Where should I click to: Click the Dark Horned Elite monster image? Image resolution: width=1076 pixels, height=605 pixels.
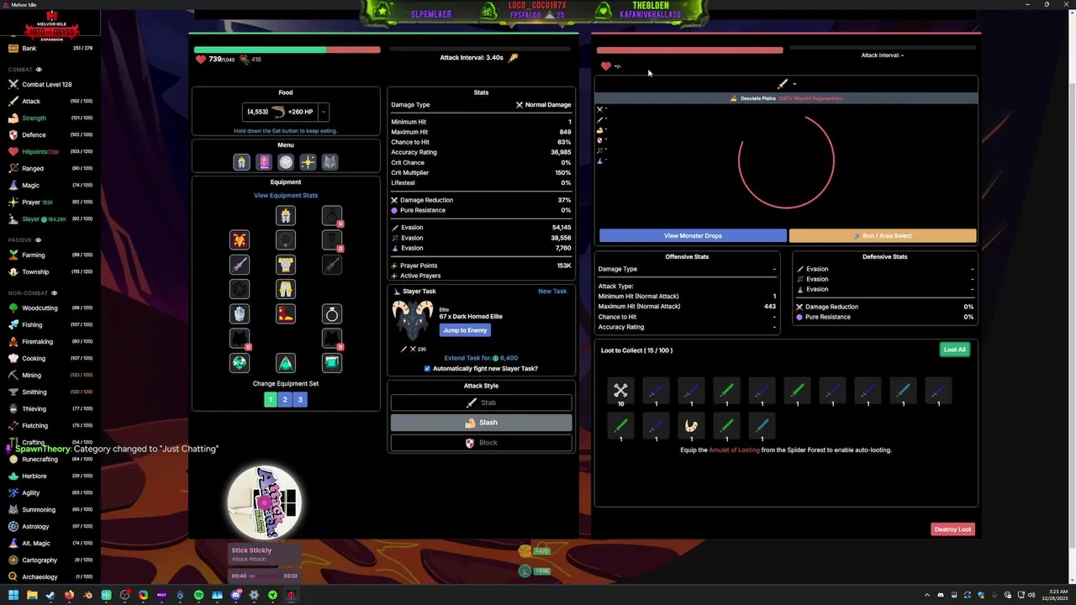[413, 322]
